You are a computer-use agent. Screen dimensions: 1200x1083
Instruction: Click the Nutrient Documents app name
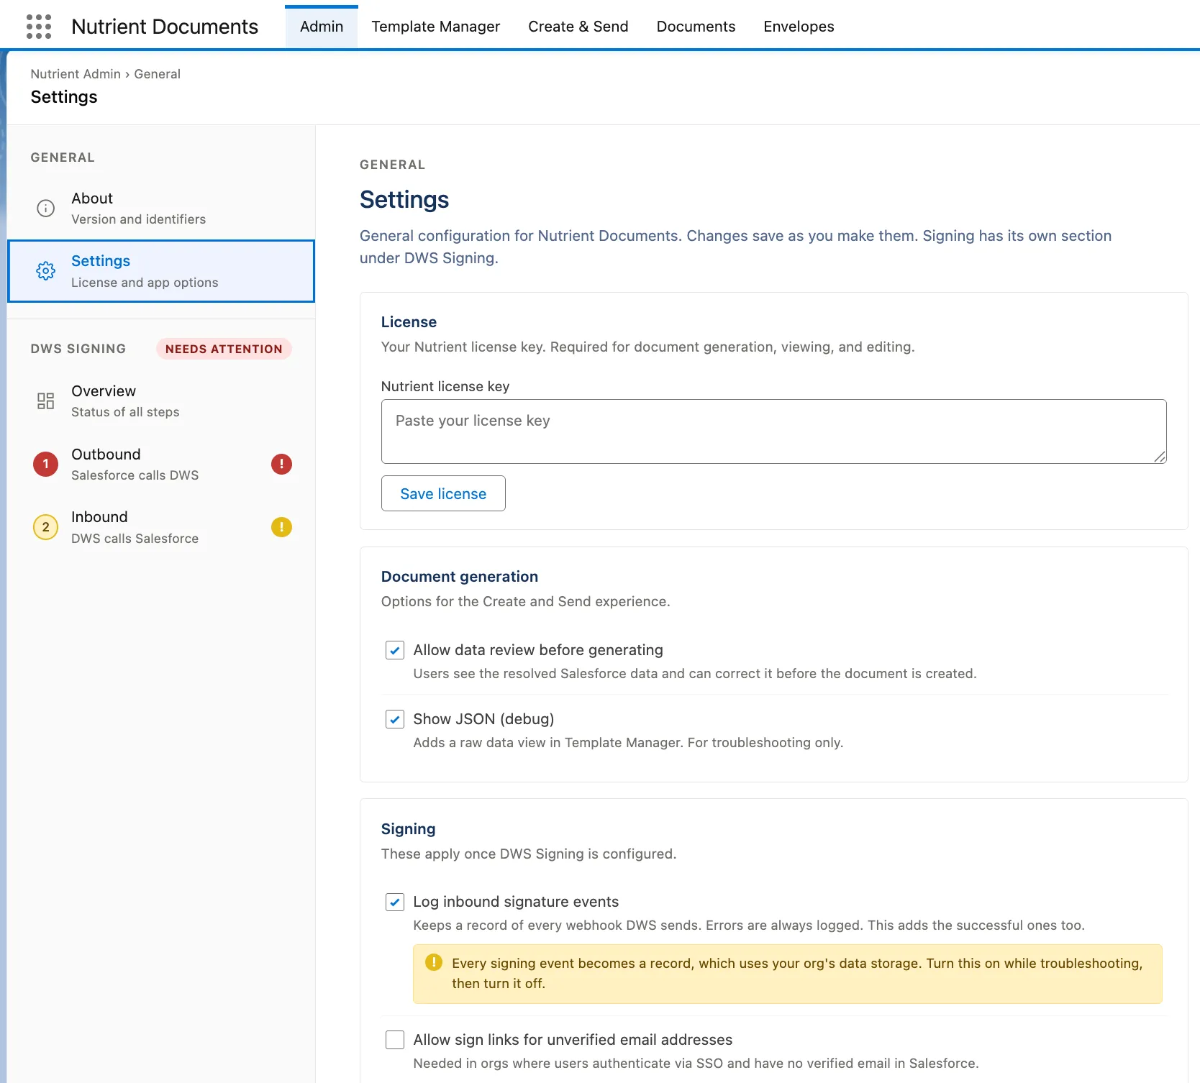coord(165,27)
